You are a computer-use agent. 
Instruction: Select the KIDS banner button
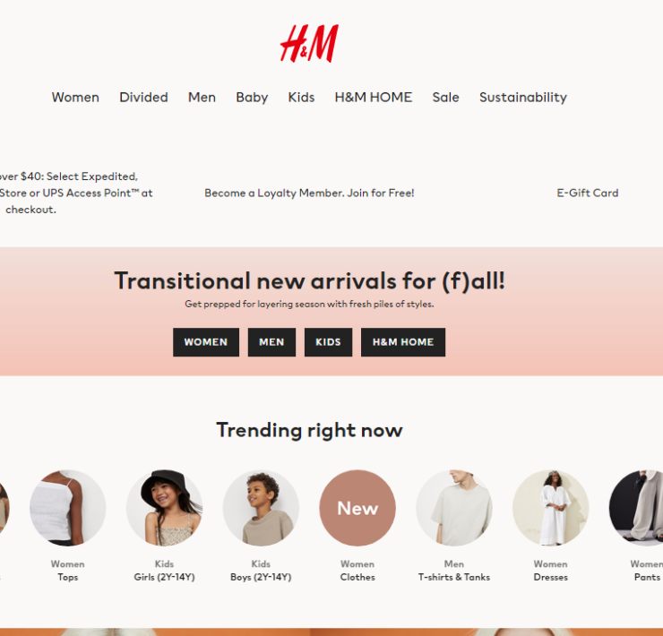pos(328,342)
